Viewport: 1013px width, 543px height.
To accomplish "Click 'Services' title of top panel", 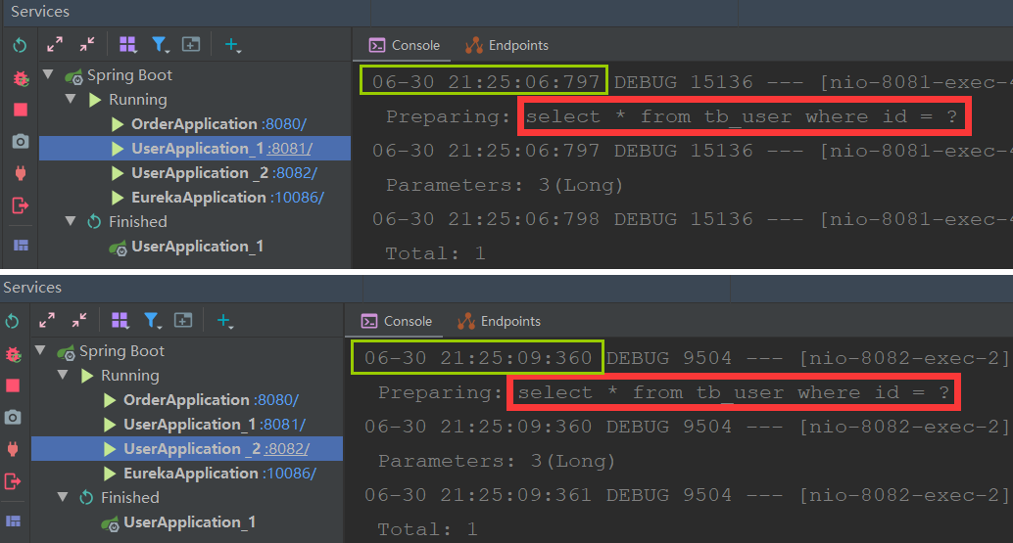I will (40, 12).
